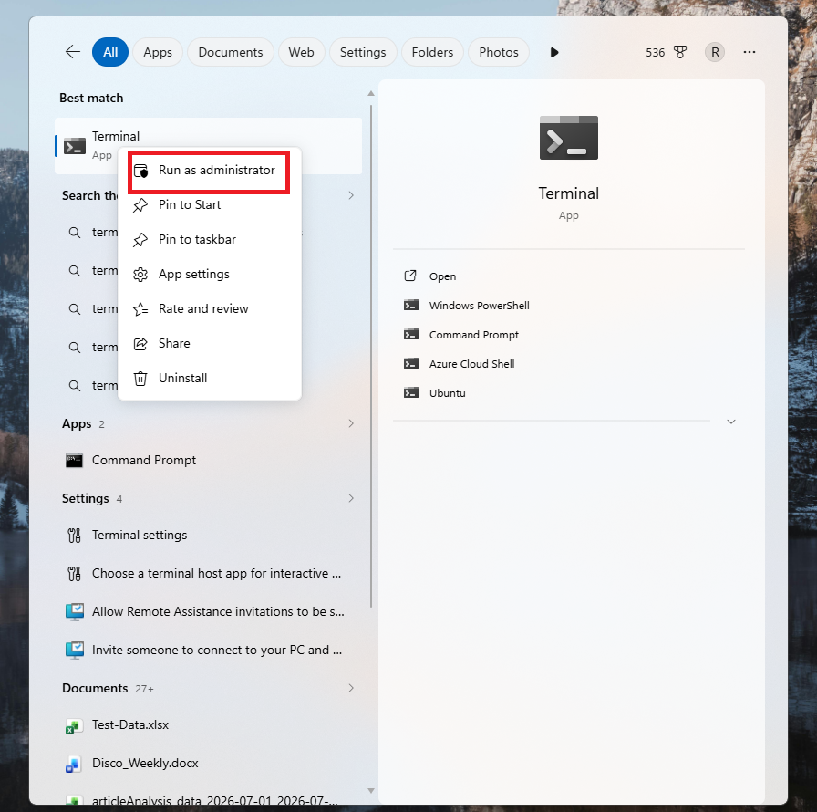Choose Pin to taskbar

coord(209,240)
